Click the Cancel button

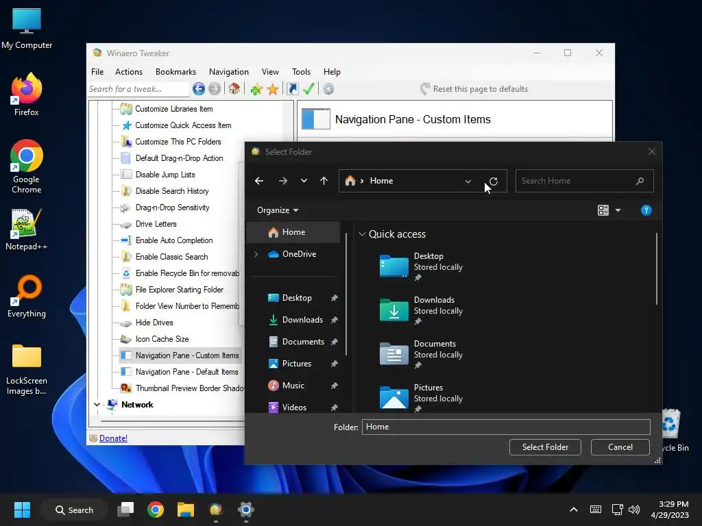pyautogui.click(x=620, y=447)
